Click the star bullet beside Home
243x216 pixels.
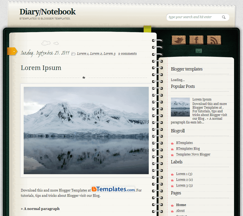[x=172, y=206]
